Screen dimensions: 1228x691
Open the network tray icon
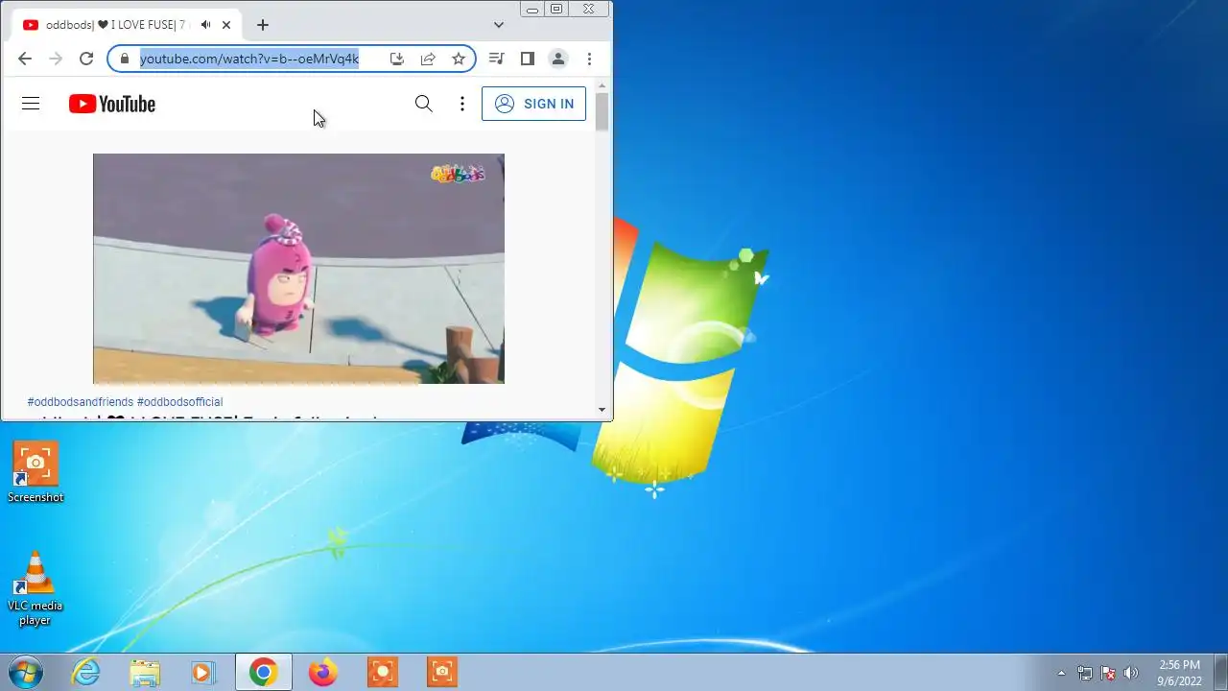click(x=1084, y=673)
